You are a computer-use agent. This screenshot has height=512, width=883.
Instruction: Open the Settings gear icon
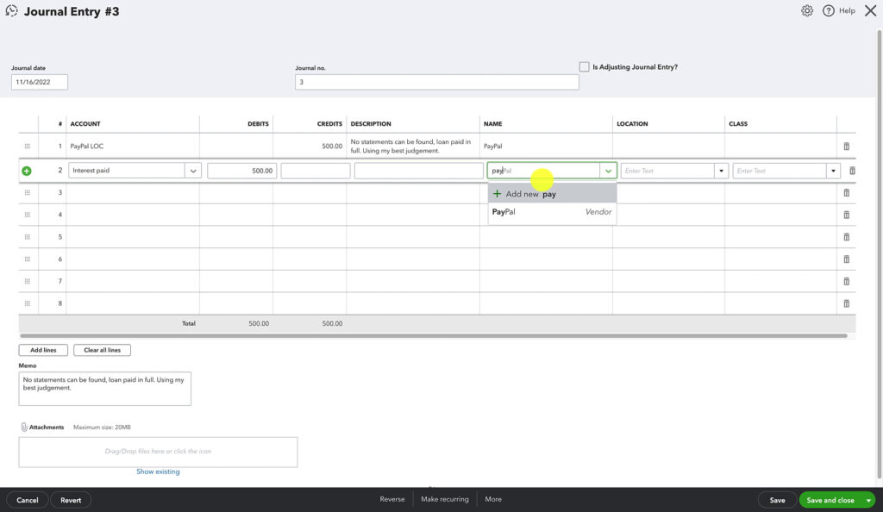[807, 10]
